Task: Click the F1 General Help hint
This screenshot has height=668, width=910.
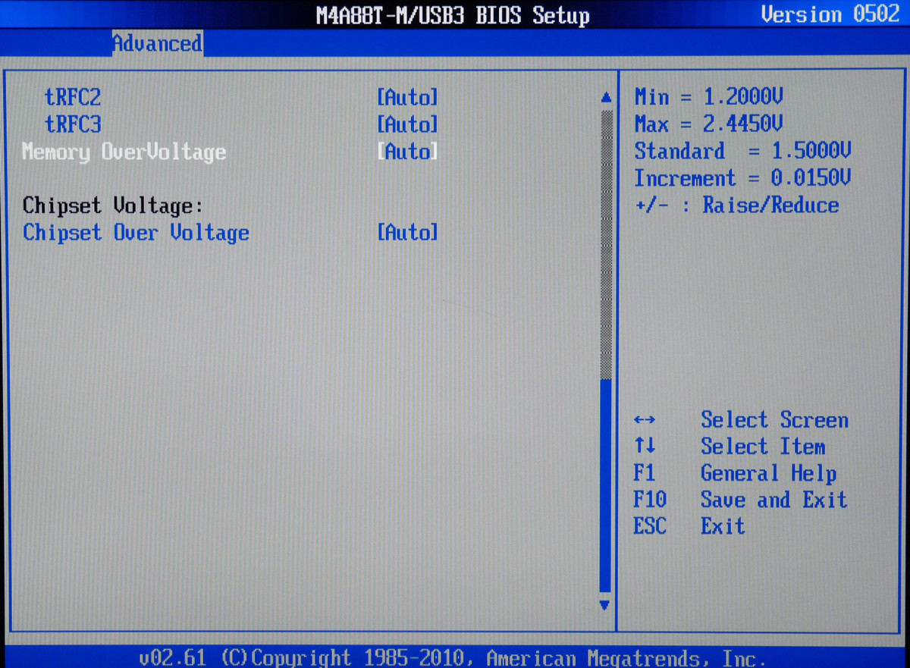Action: point(735,474)
